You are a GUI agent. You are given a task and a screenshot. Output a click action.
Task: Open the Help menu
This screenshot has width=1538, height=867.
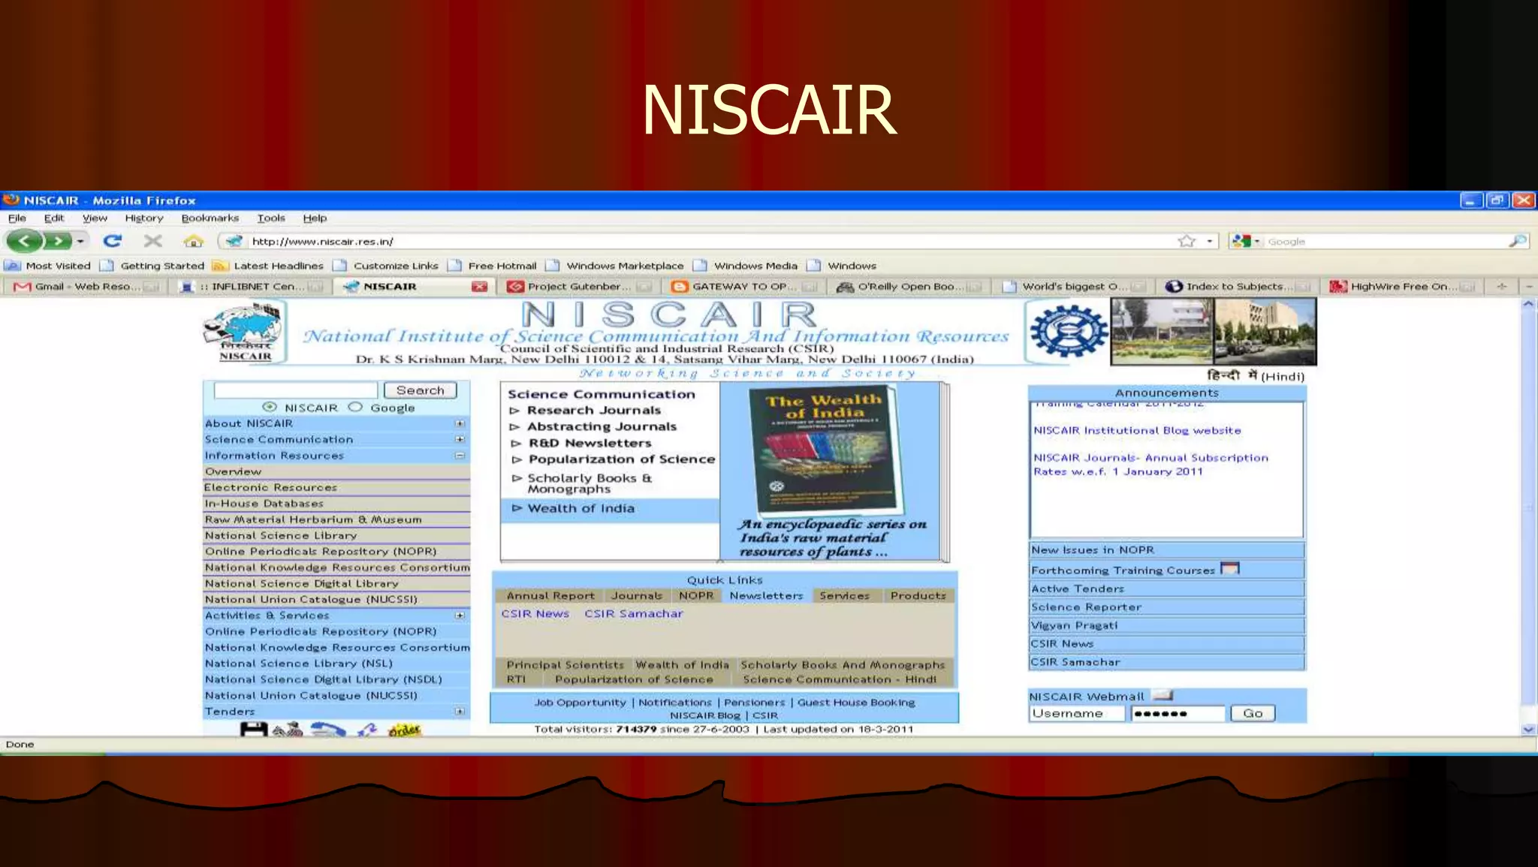click(x=315, y=218)
